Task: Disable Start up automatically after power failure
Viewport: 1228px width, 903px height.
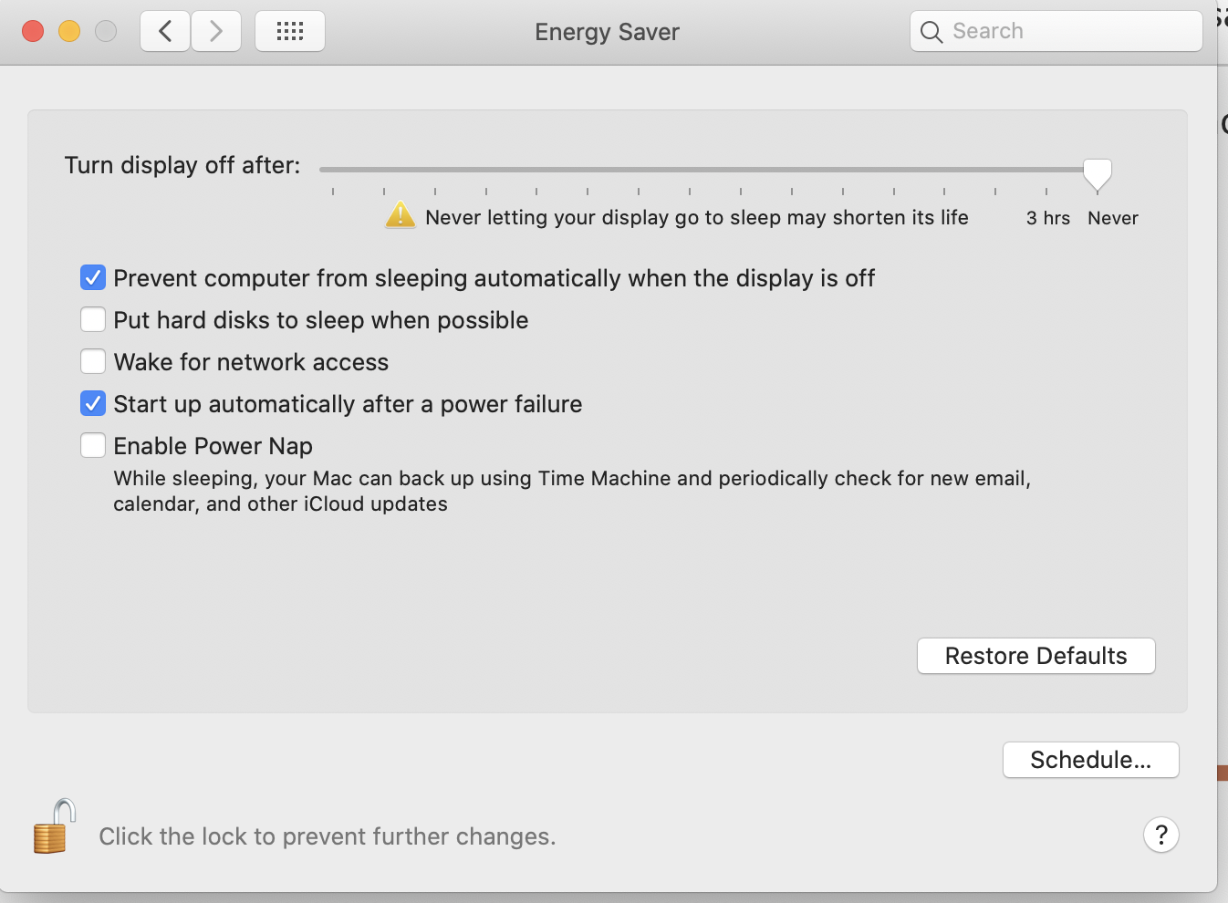Action: pos(93,403)
